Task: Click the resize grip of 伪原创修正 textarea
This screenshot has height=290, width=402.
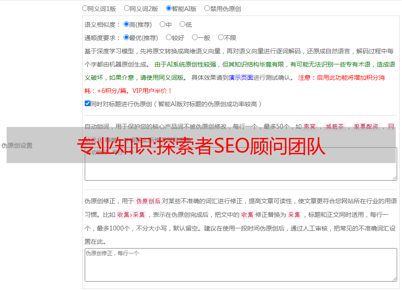Action: (394, 279)
